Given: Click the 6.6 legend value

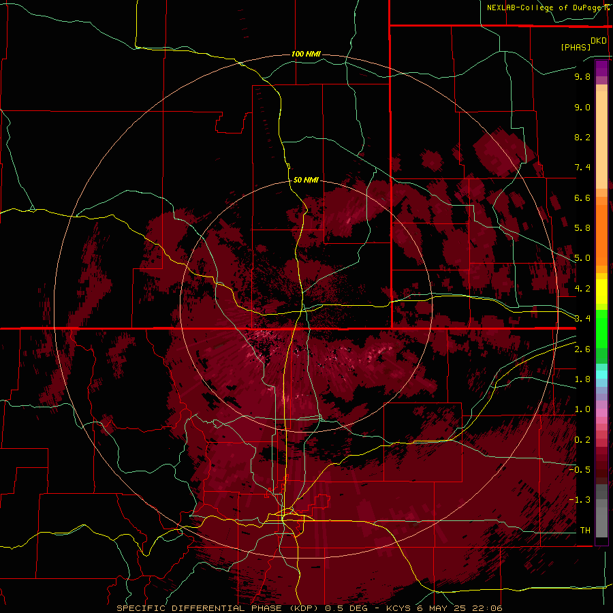Looking at the screenshot, I should (582, 198).
